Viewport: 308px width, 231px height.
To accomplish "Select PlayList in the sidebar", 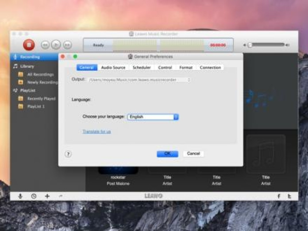I will (x=28, y=91).
